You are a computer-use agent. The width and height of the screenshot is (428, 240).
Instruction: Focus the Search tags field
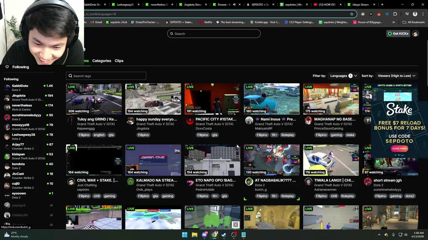tap(106, 76)
